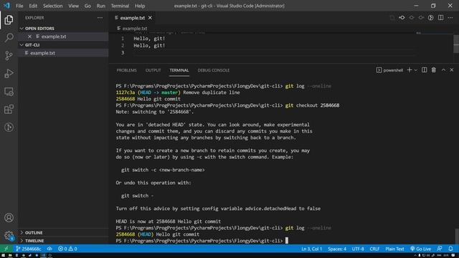The image size is (459, 258).
Task: Change line endings via CRLF item
Action: click(374, 249)
